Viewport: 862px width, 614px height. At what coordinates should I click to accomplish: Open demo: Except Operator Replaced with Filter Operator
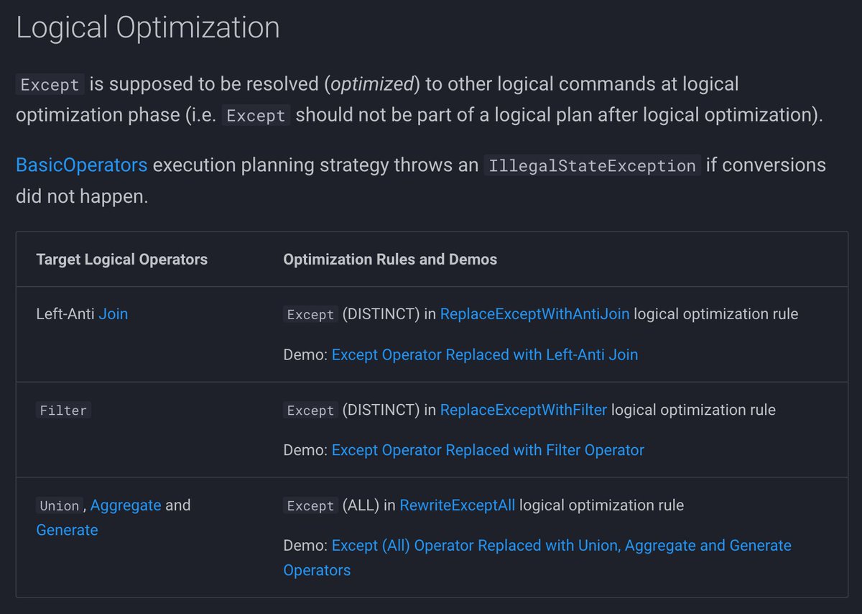click(x=488, y=450)
